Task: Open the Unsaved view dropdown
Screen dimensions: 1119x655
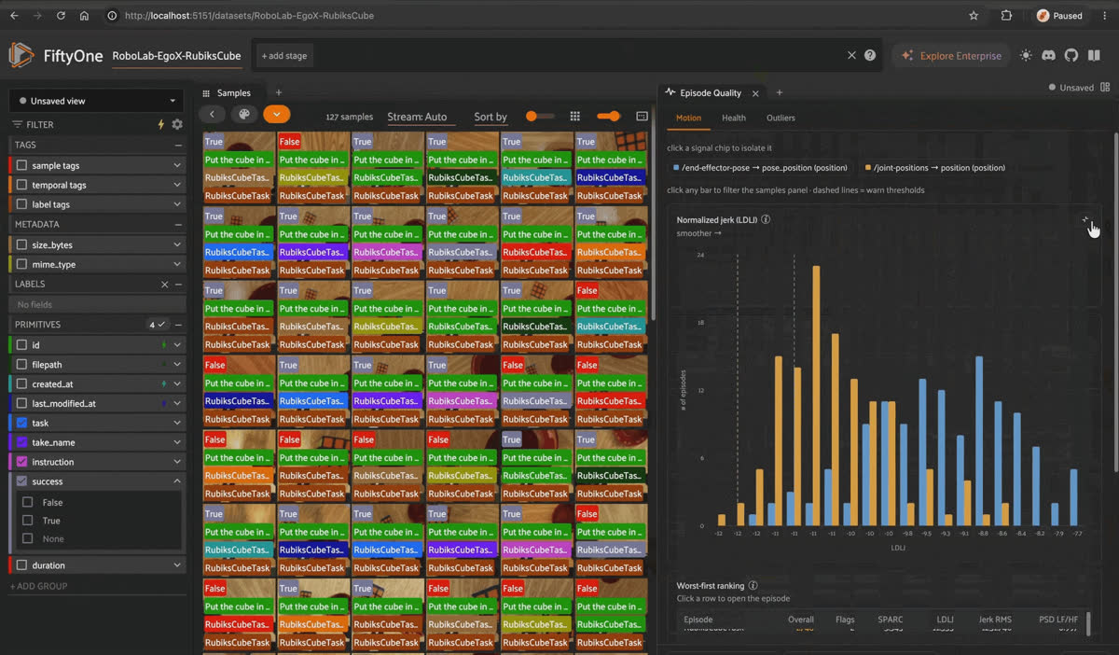Action: click(98, 101)
